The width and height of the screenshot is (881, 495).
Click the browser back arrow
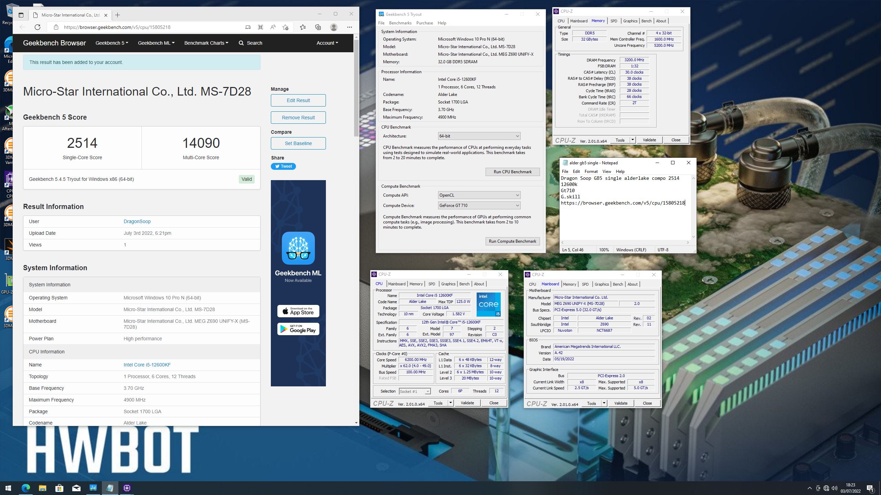22,27
